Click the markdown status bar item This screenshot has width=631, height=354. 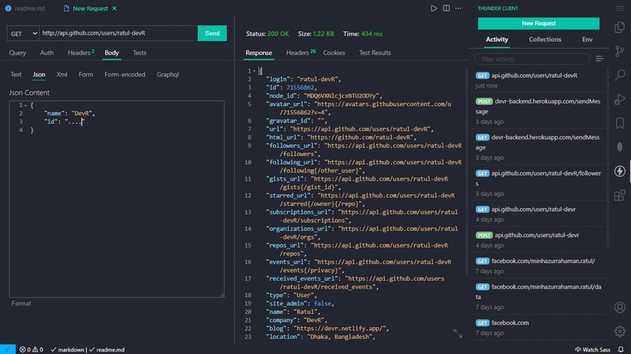click(x=68, y=349)
